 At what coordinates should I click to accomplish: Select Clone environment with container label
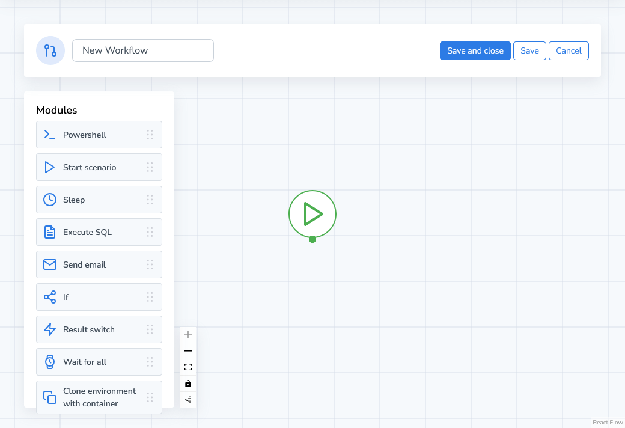point(100,397)
